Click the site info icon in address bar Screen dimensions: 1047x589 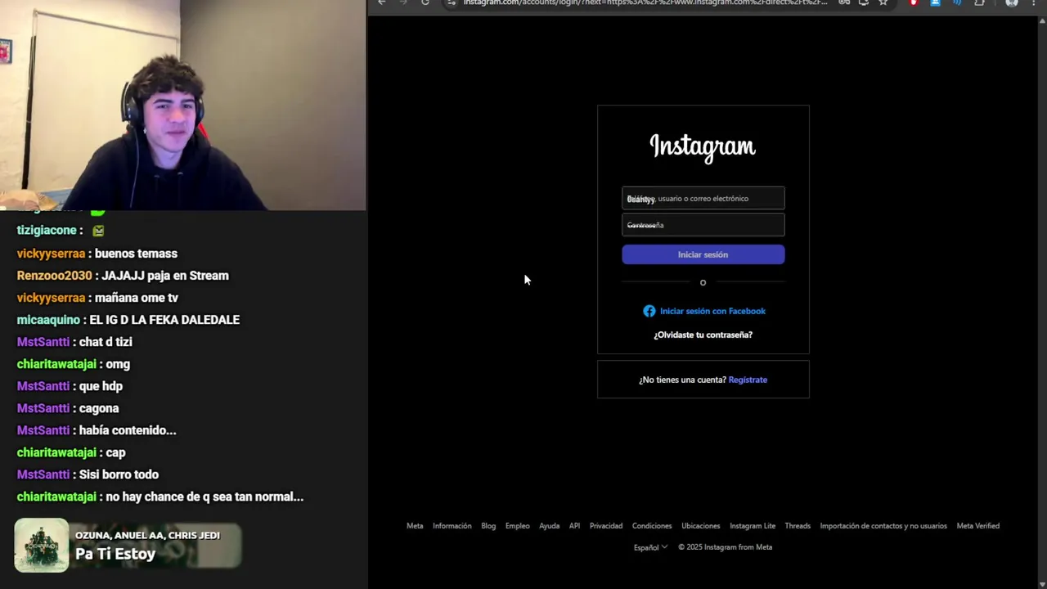tap(452, 3)
